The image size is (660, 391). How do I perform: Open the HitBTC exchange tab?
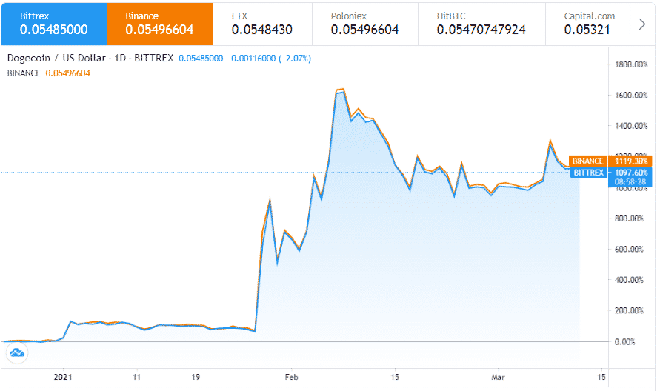[481, 24]
